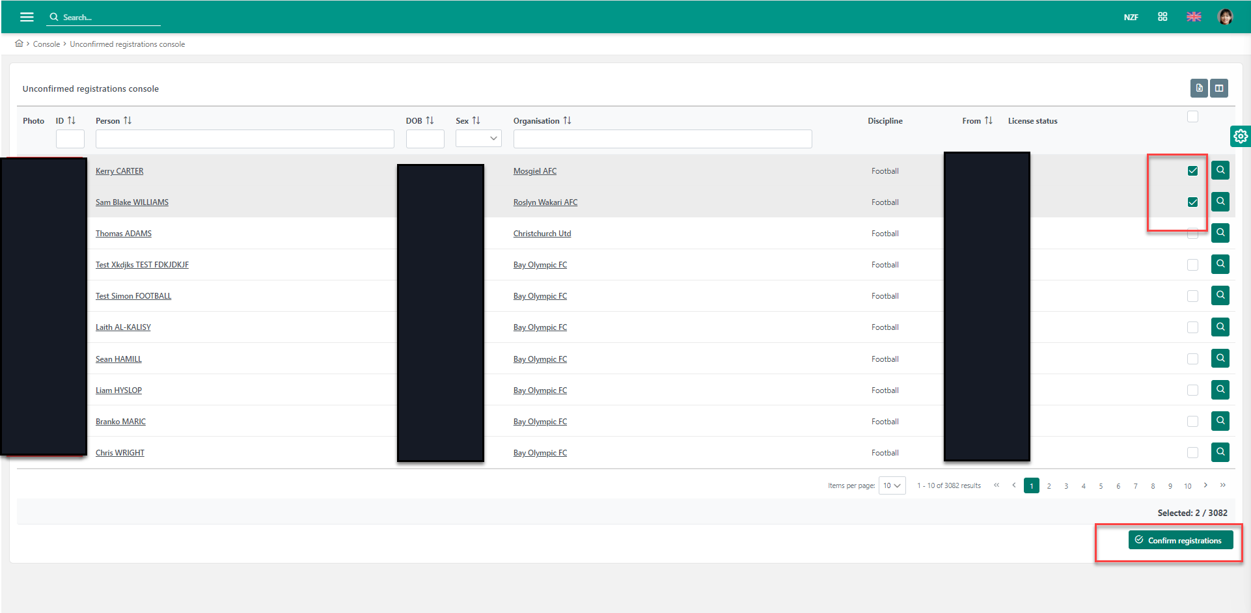Click Console in the breadcrumb
This screenshot has height=613, width=1251.
[x=46, y=44]
